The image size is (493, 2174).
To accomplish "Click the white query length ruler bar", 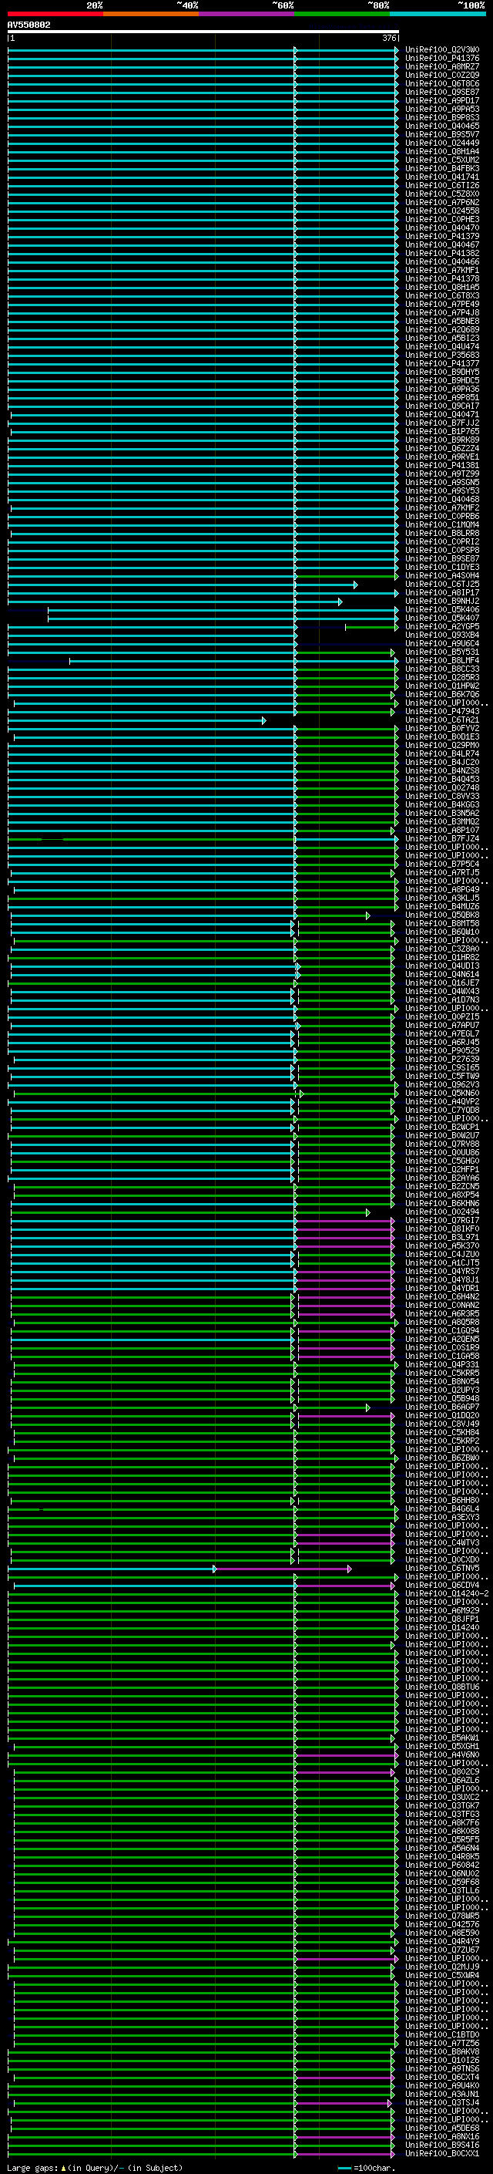I will (x=203, y=32).
